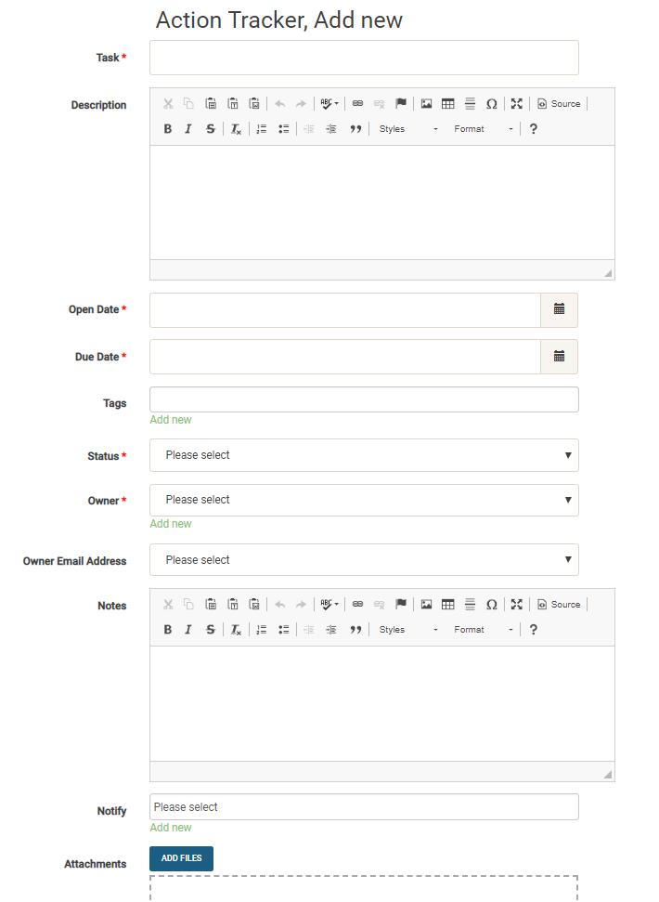Screen dimensions: 659x902
Task: Insert image in Description editor
Action: click(x=426, y=103)
